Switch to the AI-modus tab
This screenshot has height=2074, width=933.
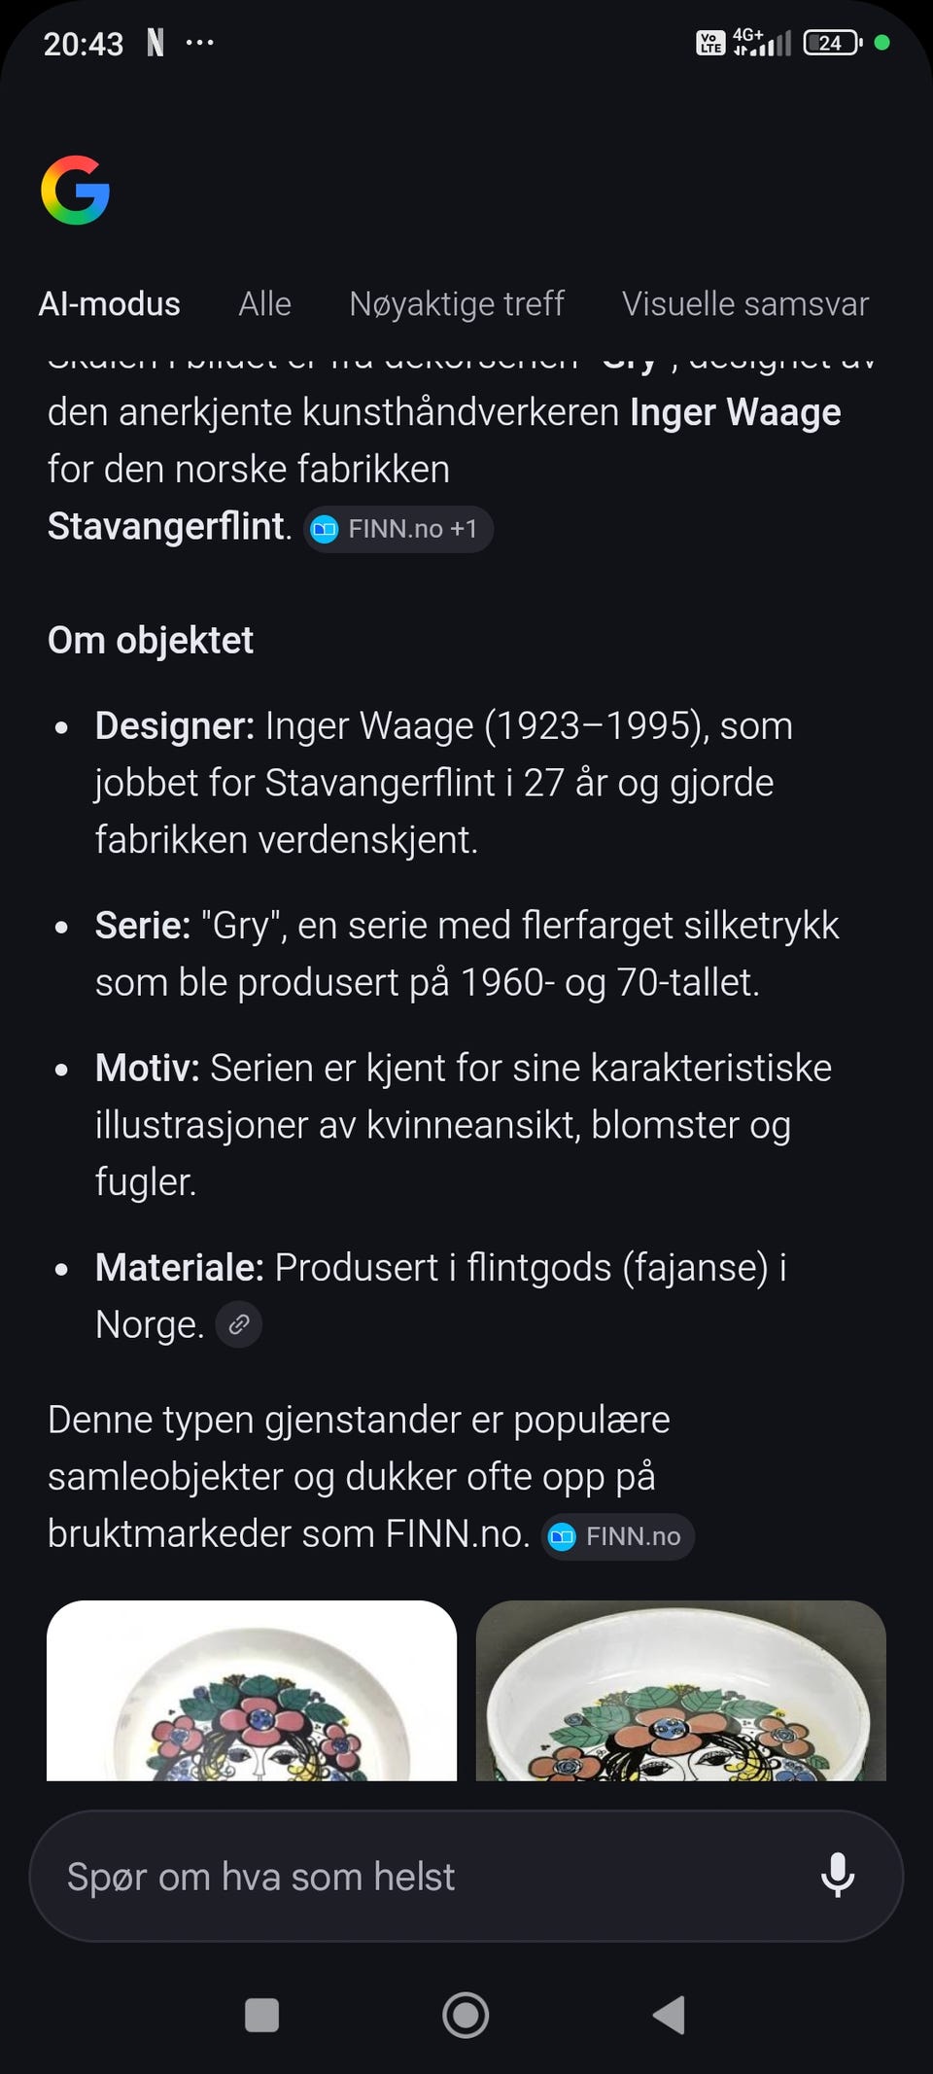click(109, 304)
